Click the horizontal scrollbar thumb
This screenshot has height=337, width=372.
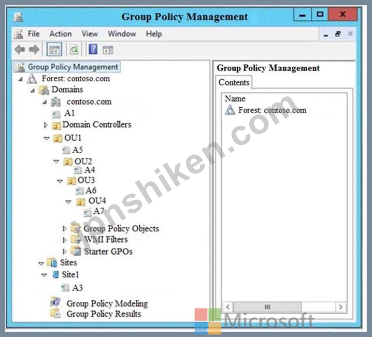tap(267, 307)
